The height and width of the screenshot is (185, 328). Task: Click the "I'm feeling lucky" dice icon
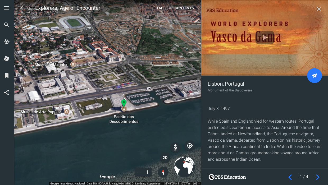(x=7, y=59)
